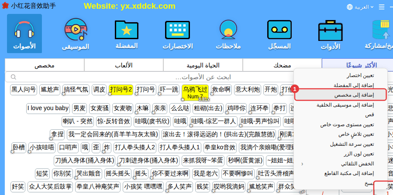393x195 pixels.
Task: Play the 哇哦(虞书欣) sound button
Action: point(152,121)
